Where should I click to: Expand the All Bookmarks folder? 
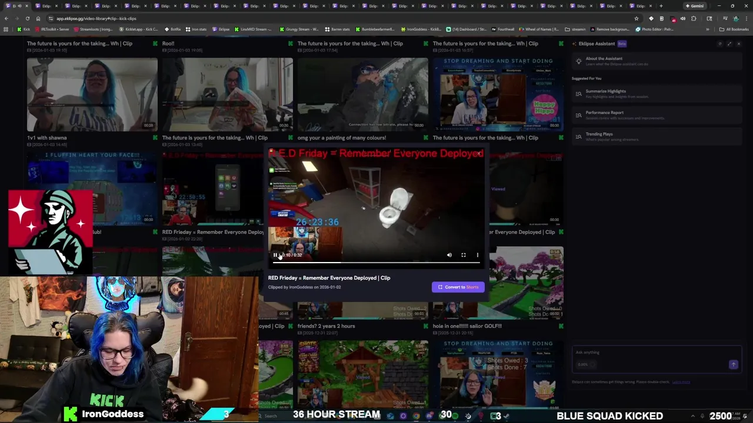point(734,29)
